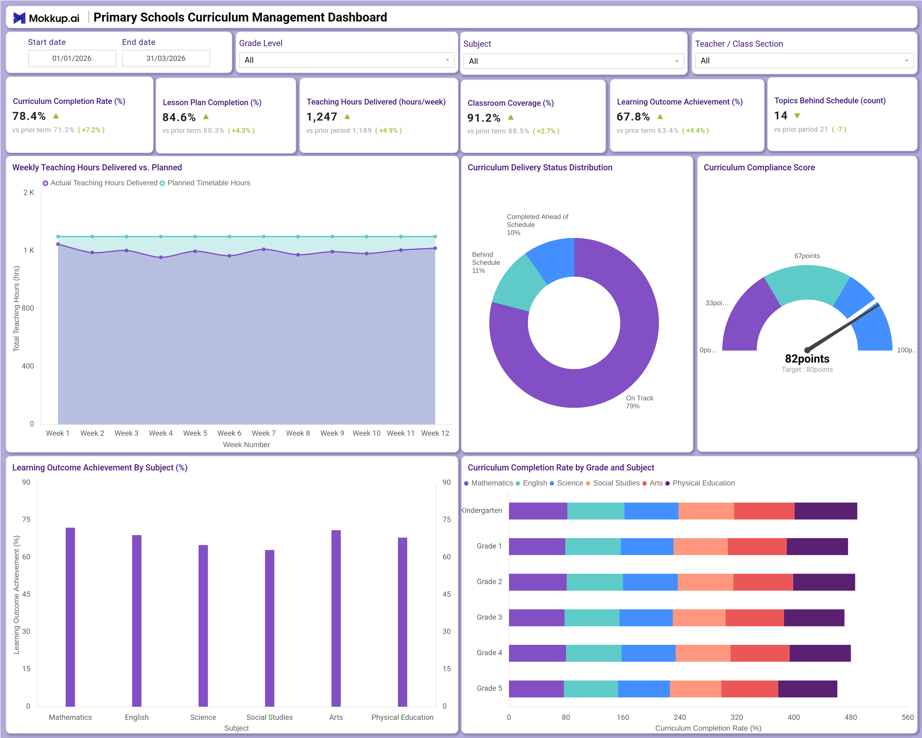Click the Grade Level dropdown arrow
The image size is (922, 738).
pos(447,60)
